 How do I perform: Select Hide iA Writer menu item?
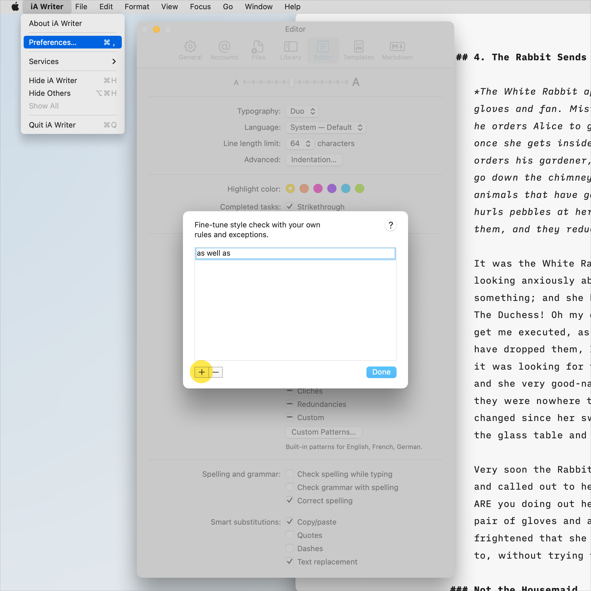pos(72,81)
